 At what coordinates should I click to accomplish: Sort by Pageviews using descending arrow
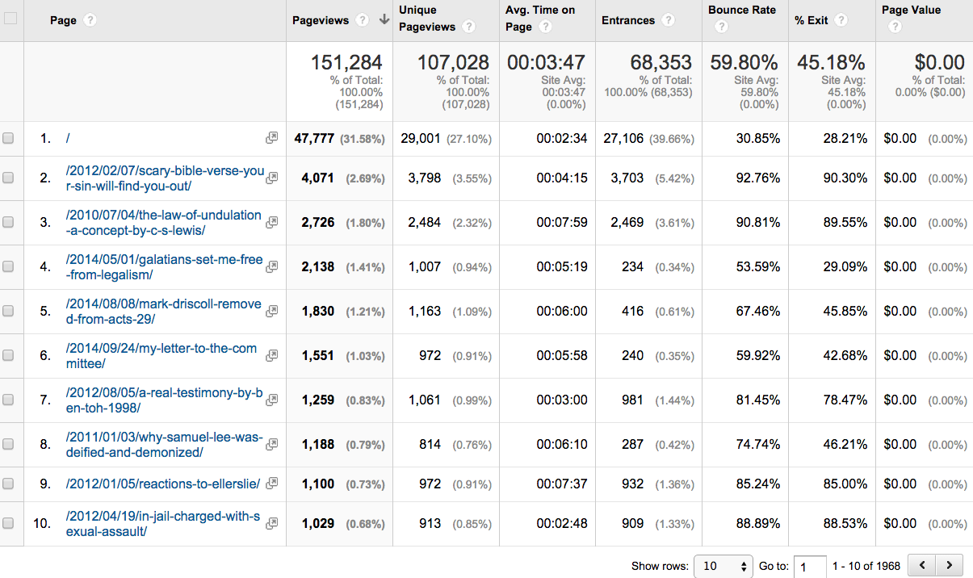pyautogui.click(x=384, y=20)
